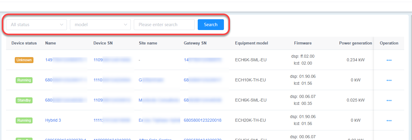Click the Site name column header
The image size is (412, 140).
pyautogui.click(x=148, y=43)
